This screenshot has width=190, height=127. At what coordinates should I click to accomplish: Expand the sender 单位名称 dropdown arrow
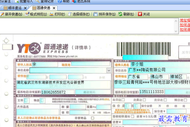[x=109, y=70]
